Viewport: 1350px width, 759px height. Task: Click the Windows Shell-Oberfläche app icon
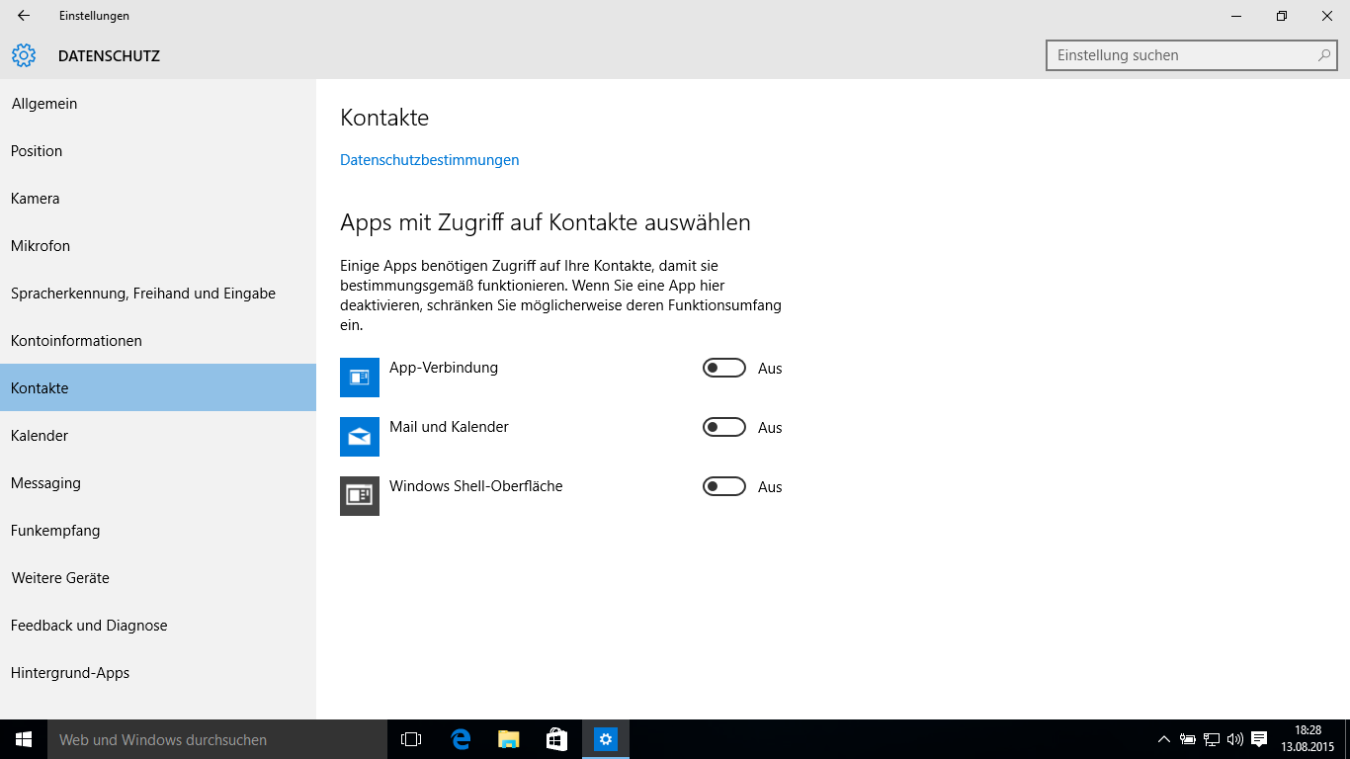(360, 496)
